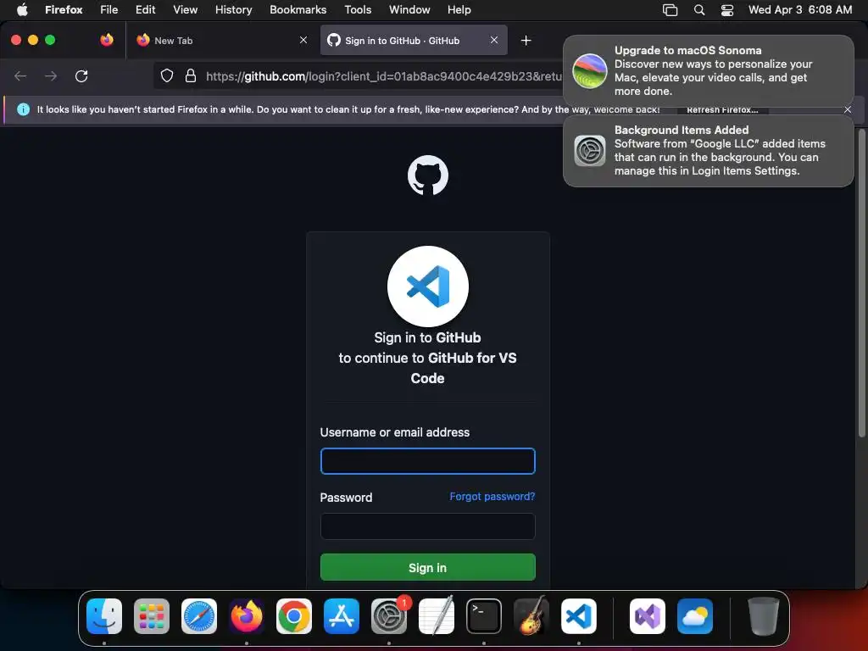Open the Apple menu
This screenshot has height=651, width=868.
[22, 10]
